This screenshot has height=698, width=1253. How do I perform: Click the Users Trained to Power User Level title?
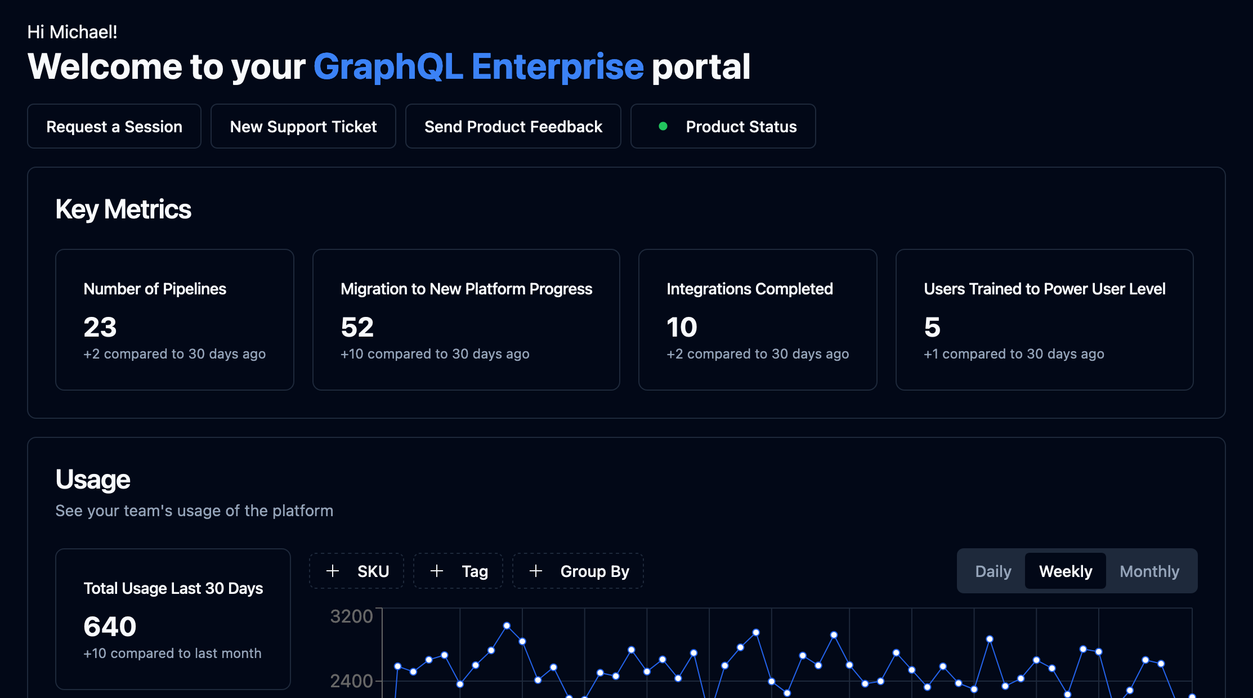1045,289
